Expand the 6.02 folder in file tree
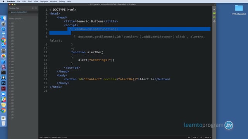Screen dimensions: 248x139 (x=12, y=103)
